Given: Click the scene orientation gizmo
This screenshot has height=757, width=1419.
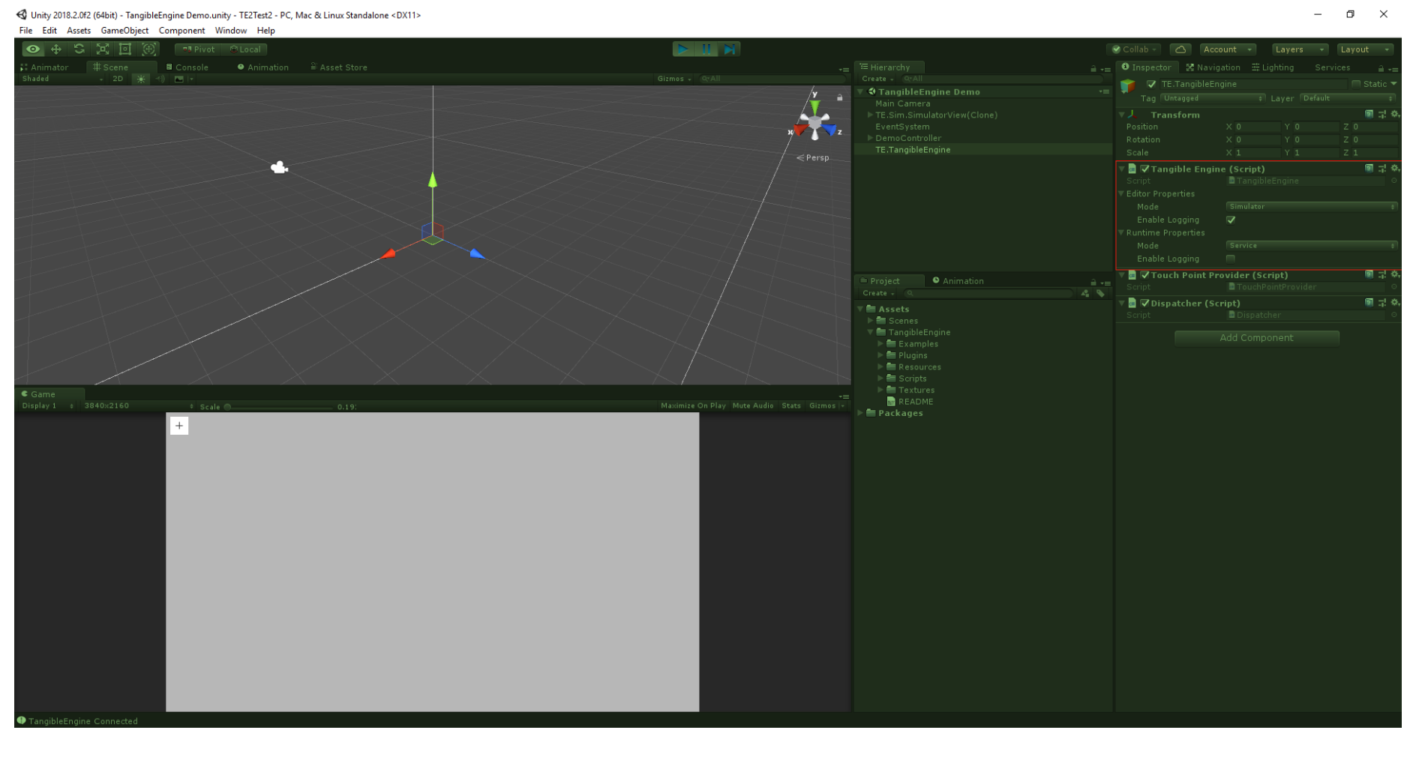Looking at the screenshot, I should 815,124.
